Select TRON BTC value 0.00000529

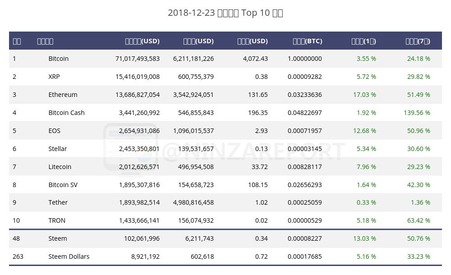click(x=304, y=220)
